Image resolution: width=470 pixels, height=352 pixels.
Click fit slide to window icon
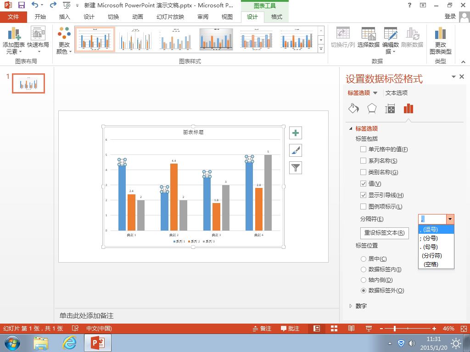click(464, 328)
